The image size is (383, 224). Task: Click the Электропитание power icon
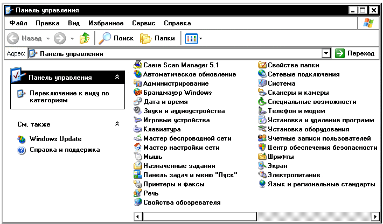pyautogui.click(x=262, y=175)
